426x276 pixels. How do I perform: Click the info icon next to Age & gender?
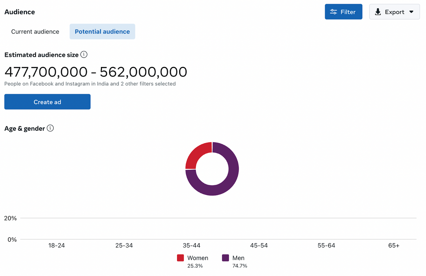50,128
